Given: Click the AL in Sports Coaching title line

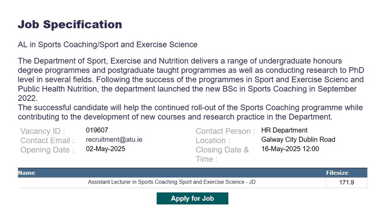Looking at the screenshot, I should tap(107, 45).
